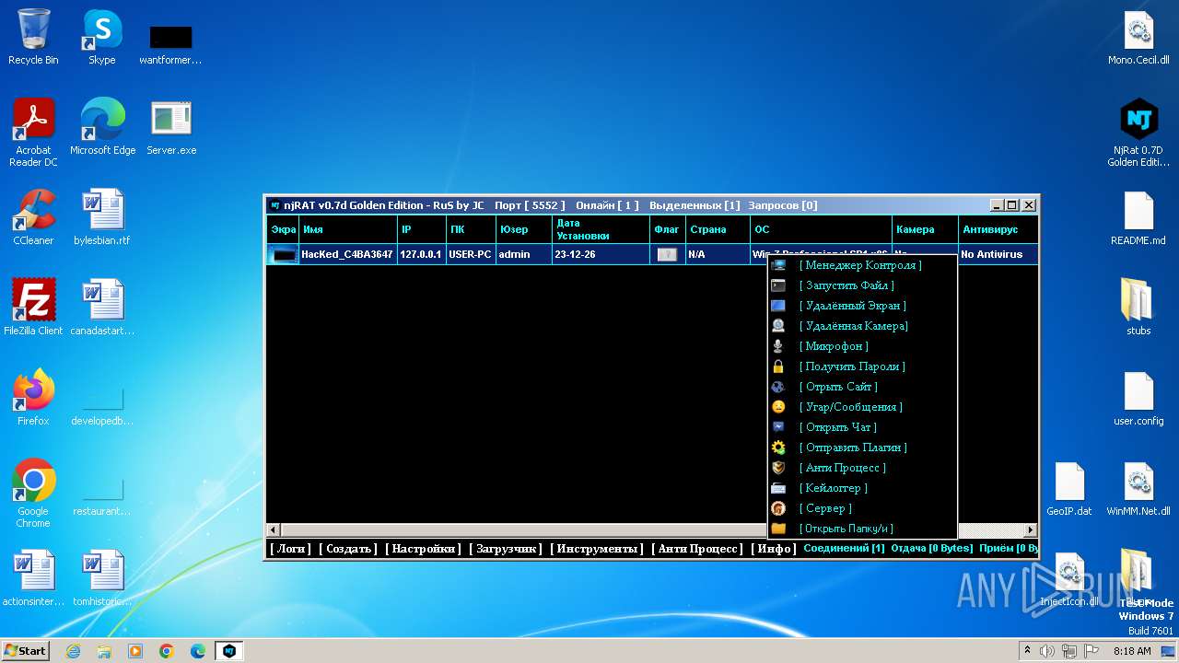1179x663 pixels.
Task: Click the Соединений [1] status text
Action: coord(844,548)
